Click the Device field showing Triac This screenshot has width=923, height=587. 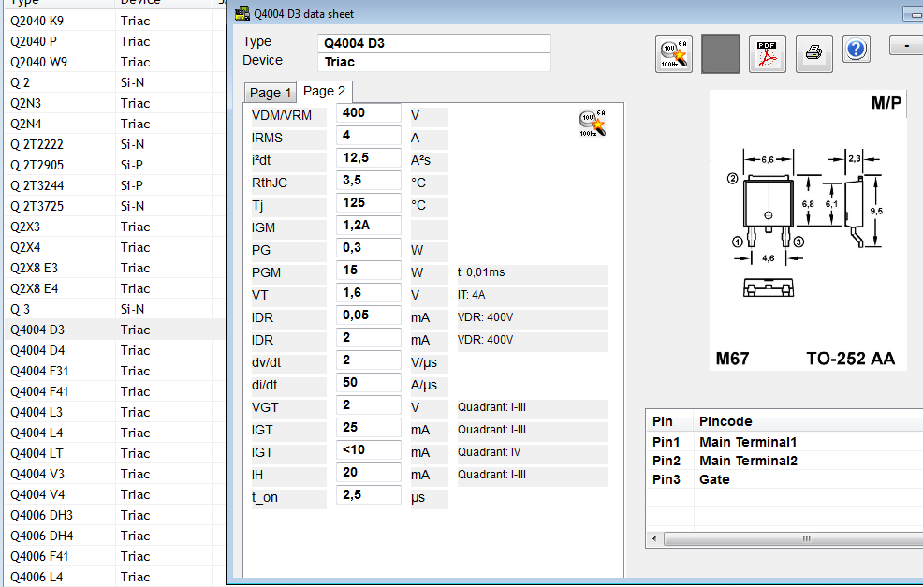(434, 62)
